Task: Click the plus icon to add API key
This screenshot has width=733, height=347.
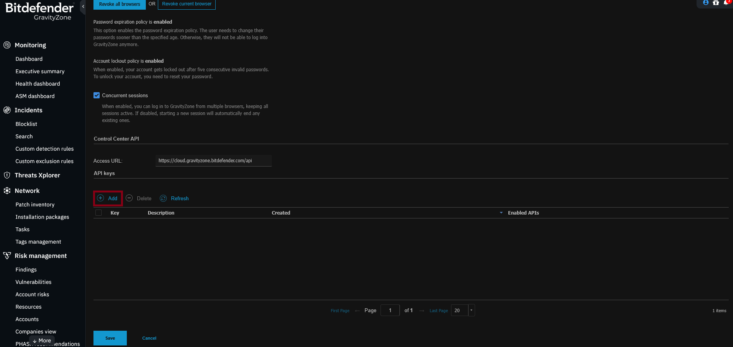Action: pos(100,198)
